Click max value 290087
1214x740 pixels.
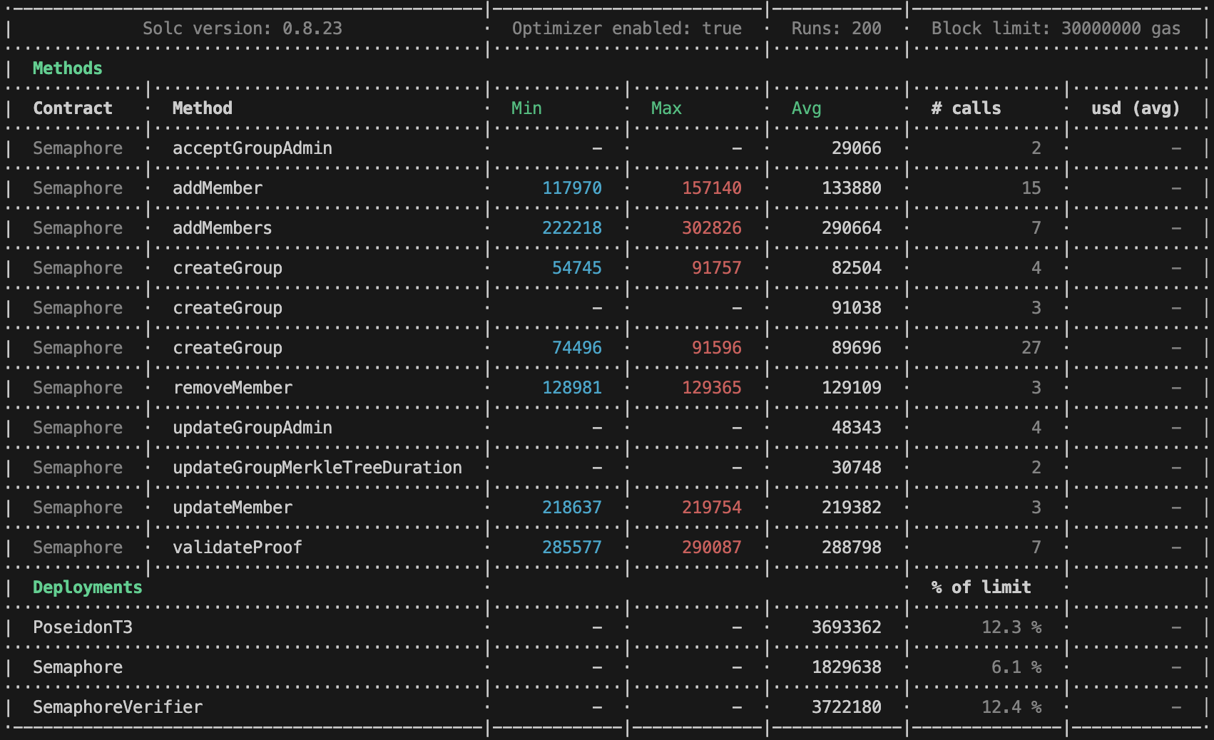(712, 548)
